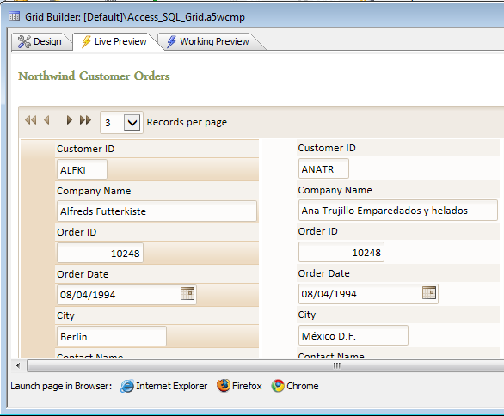504x416 pixels.
Task: Click the Berlin city field
Action: point(112,336)
